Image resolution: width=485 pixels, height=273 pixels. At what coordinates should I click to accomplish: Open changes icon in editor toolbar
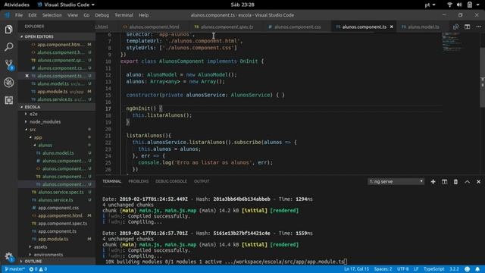(x=455, y=27)
